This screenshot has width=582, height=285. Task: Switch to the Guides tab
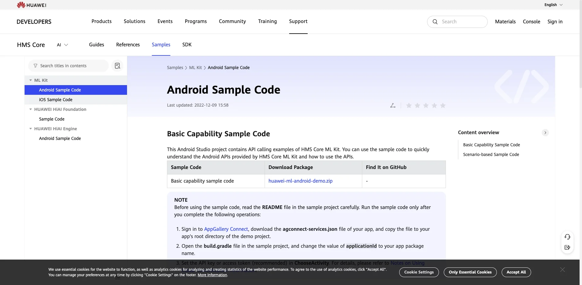[96, 45]
